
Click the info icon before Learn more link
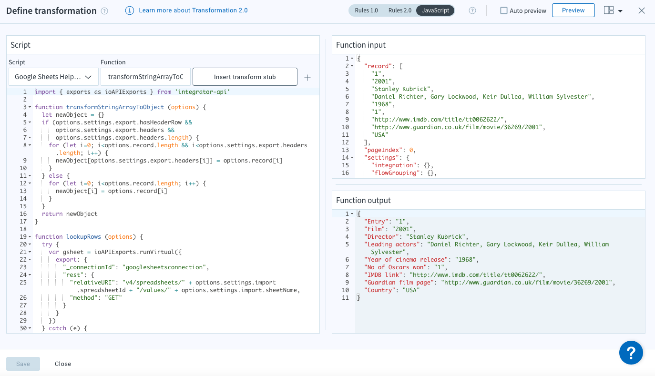pos(129,10)
